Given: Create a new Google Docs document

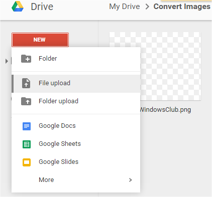Looking at the screenshot, I should point(57,126).
